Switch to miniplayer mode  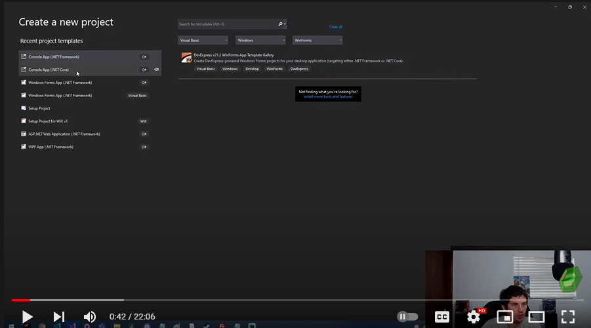click(x=504, y=317)
